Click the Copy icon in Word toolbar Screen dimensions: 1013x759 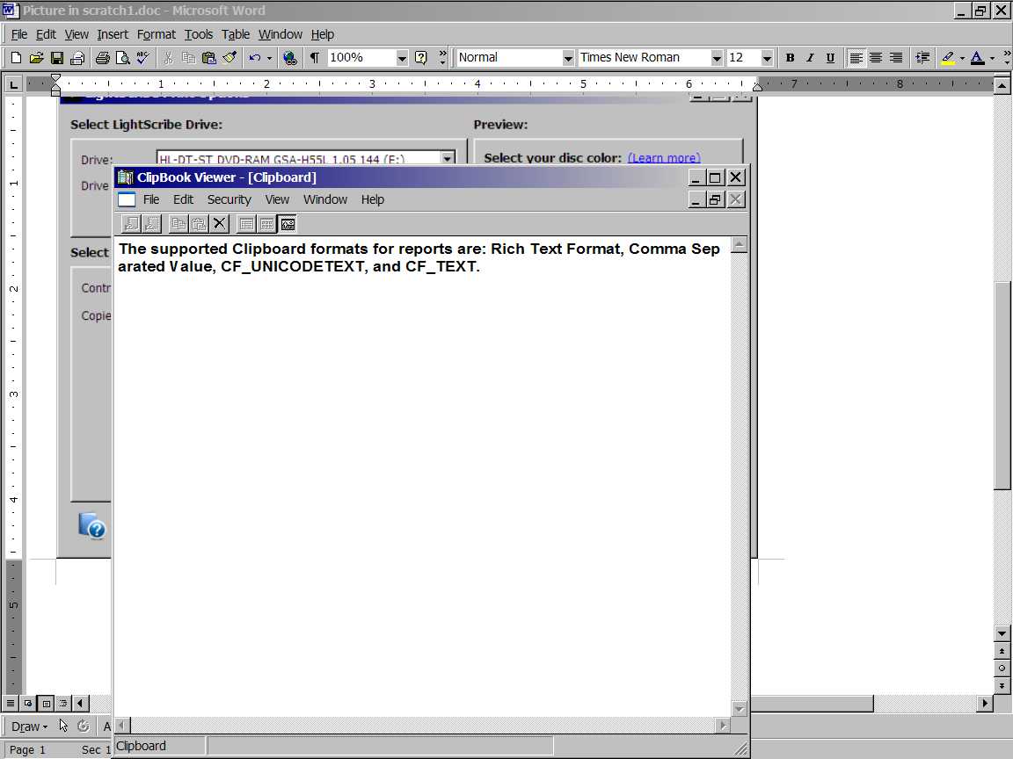tap(189, 58)
